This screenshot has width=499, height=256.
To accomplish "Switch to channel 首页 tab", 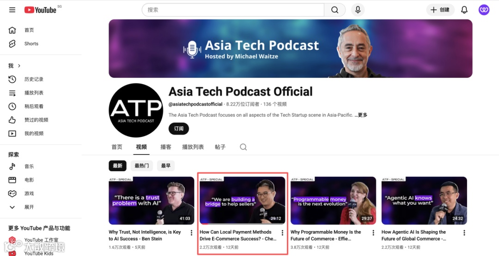I will [x=117, y=147].
